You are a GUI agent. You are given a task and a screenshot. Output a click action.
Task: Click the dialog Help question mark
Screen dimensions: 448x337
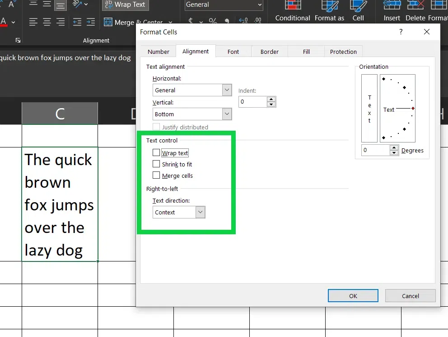[401, 32]
